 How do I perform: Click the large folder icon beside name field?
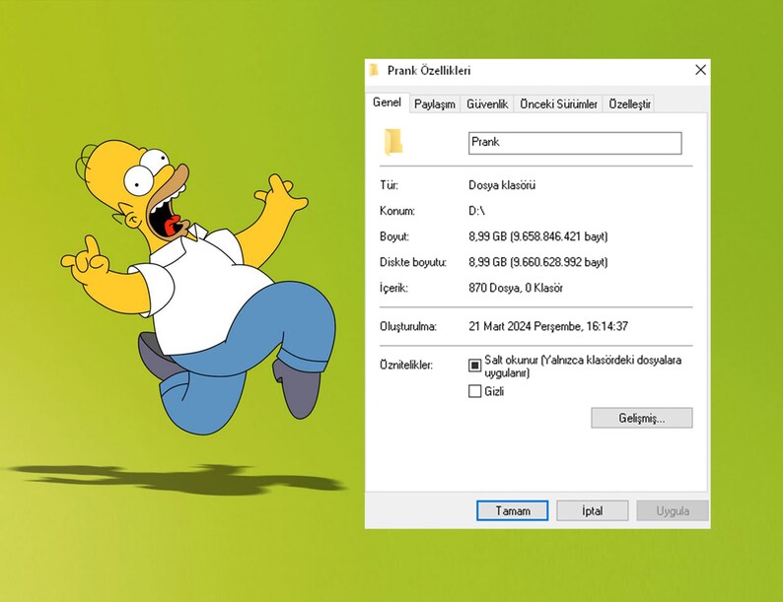tap(393, 142)
